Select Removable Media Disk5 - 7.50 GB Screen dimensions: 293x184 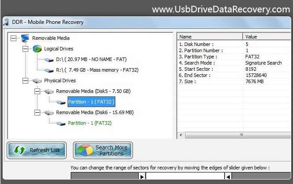(x=93, y=91)
